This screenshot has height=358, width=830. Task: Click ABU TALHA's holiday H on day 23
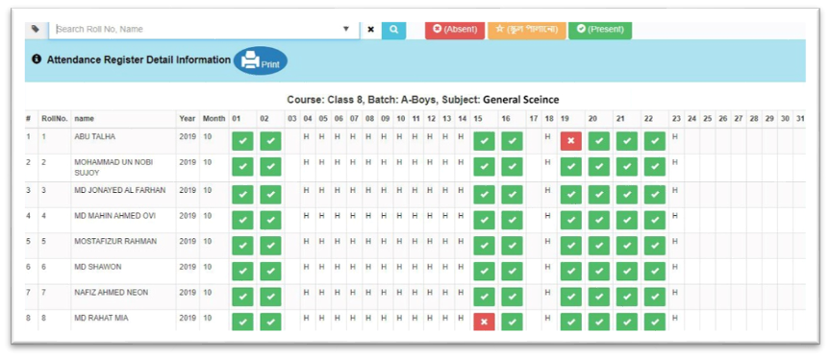tap(675, 136)
